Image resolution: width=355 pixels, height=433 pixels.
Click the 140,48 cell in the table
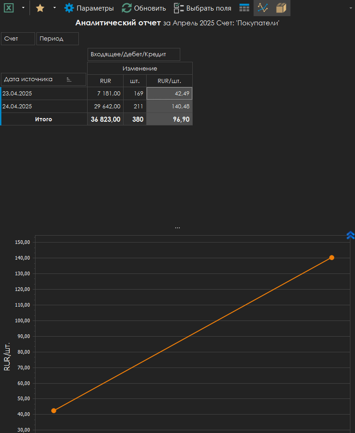click(169, 107)
